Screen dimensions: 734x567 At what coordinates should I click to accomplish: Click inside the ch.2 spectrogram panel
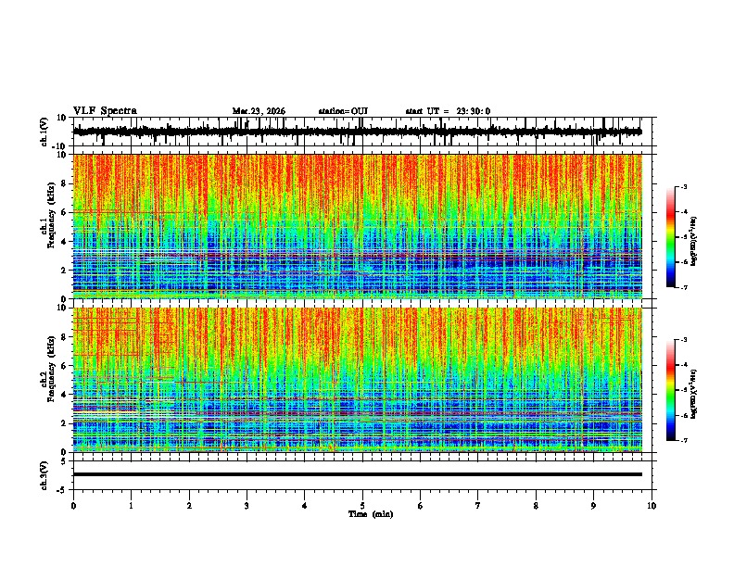tap(358, 380)
